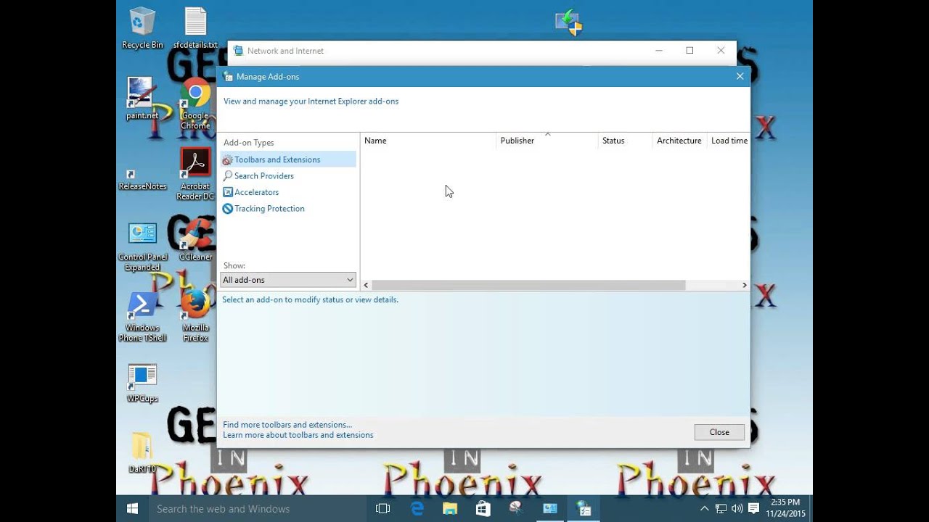Image resolution: width=929 pixels, height=522 pixels.
Task: Click the Toolbars and Extensions gear icon
Action: point(227,159)
